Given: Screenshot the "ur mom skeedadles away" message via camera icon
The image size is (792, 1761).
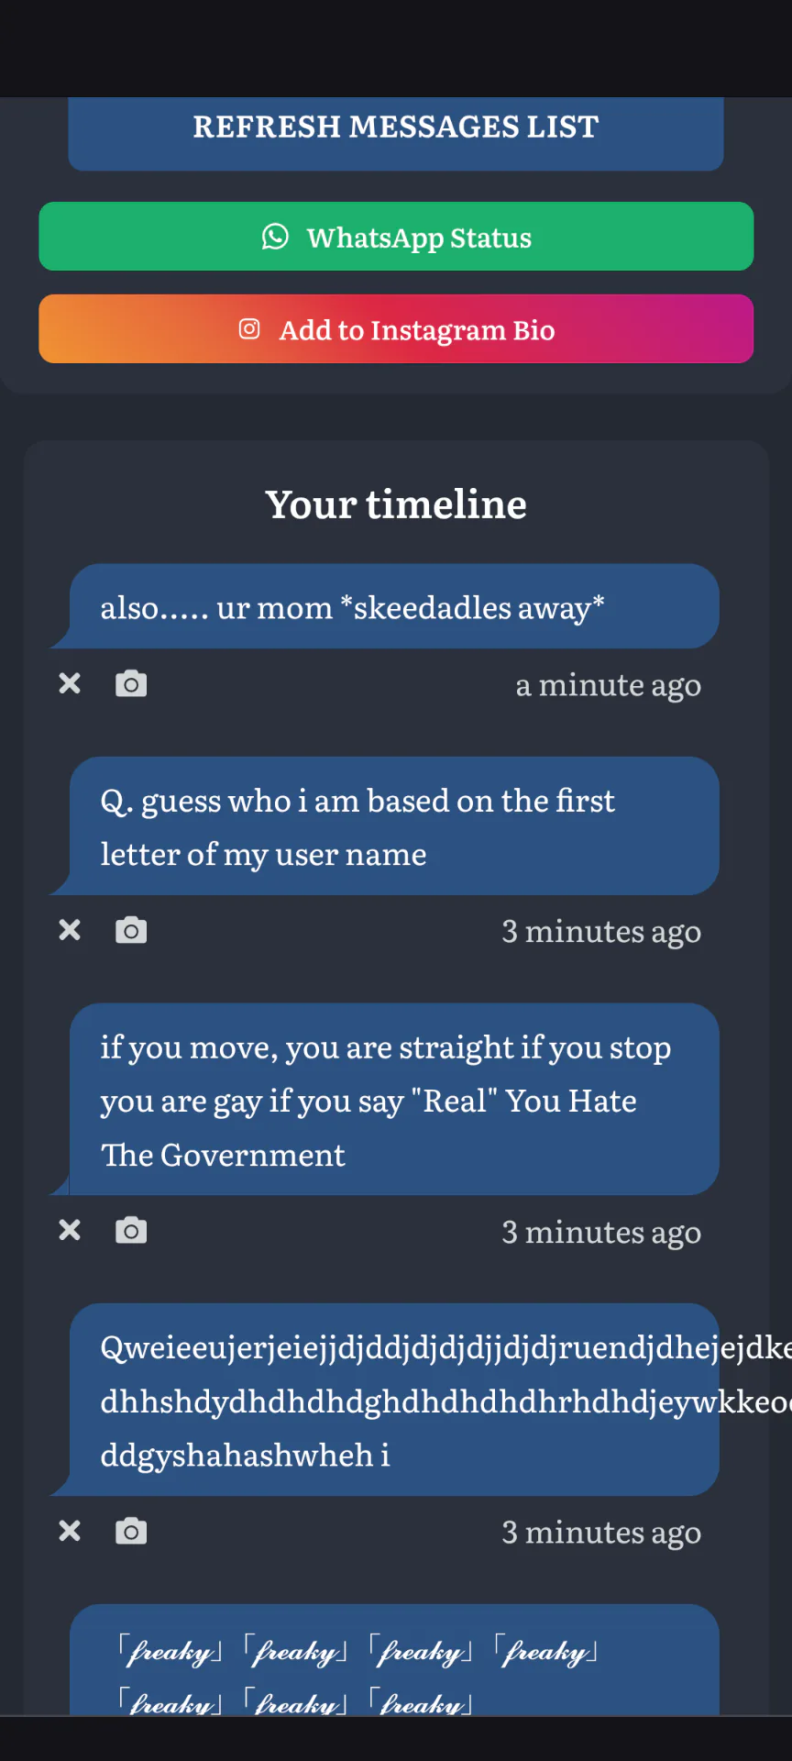Looking at the screenshot, I should (131, 684).
